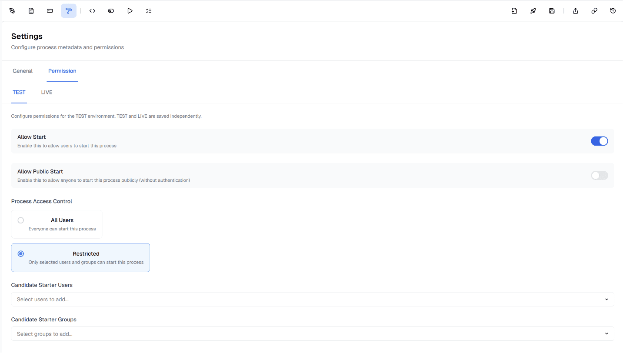Open the pen-nib designer icon
Viewport: 623px width, 353px height.
click(12, 11)
